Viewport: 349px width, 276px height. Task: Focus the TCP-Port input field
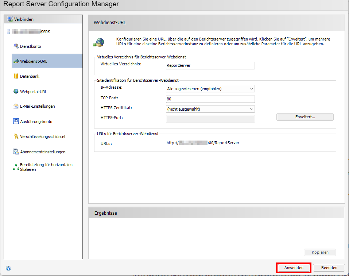click(210, 99)
